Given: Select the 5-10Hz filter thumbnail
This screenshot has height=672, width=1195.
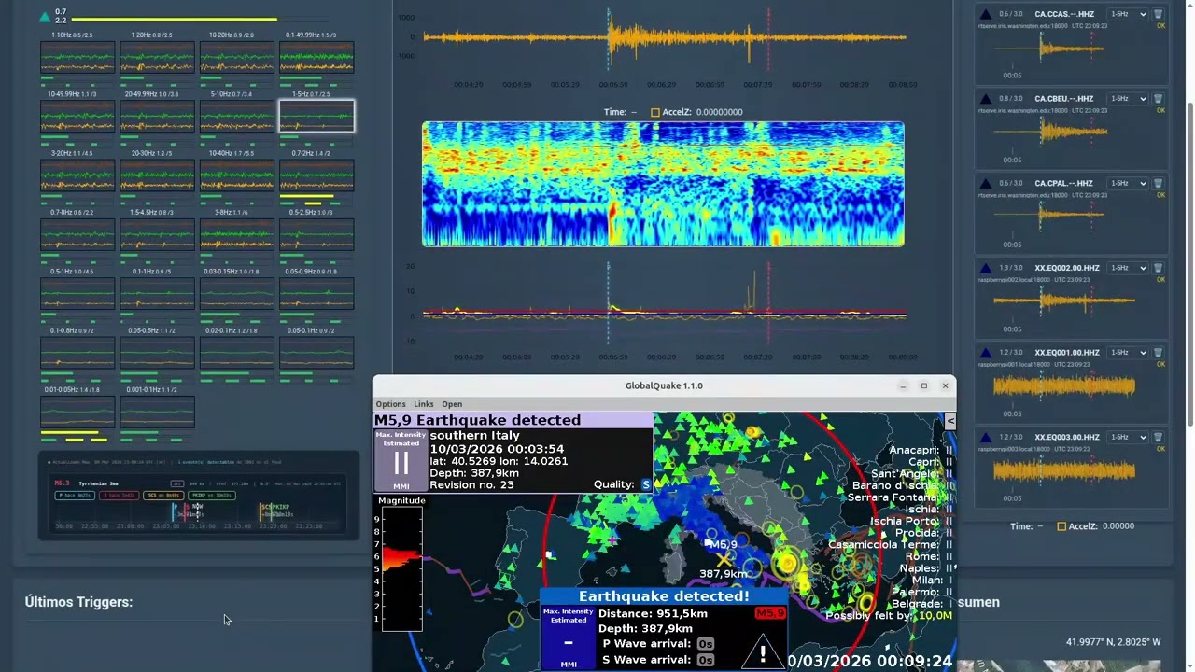Looking at the screenshot, I should tap(237, 117).
